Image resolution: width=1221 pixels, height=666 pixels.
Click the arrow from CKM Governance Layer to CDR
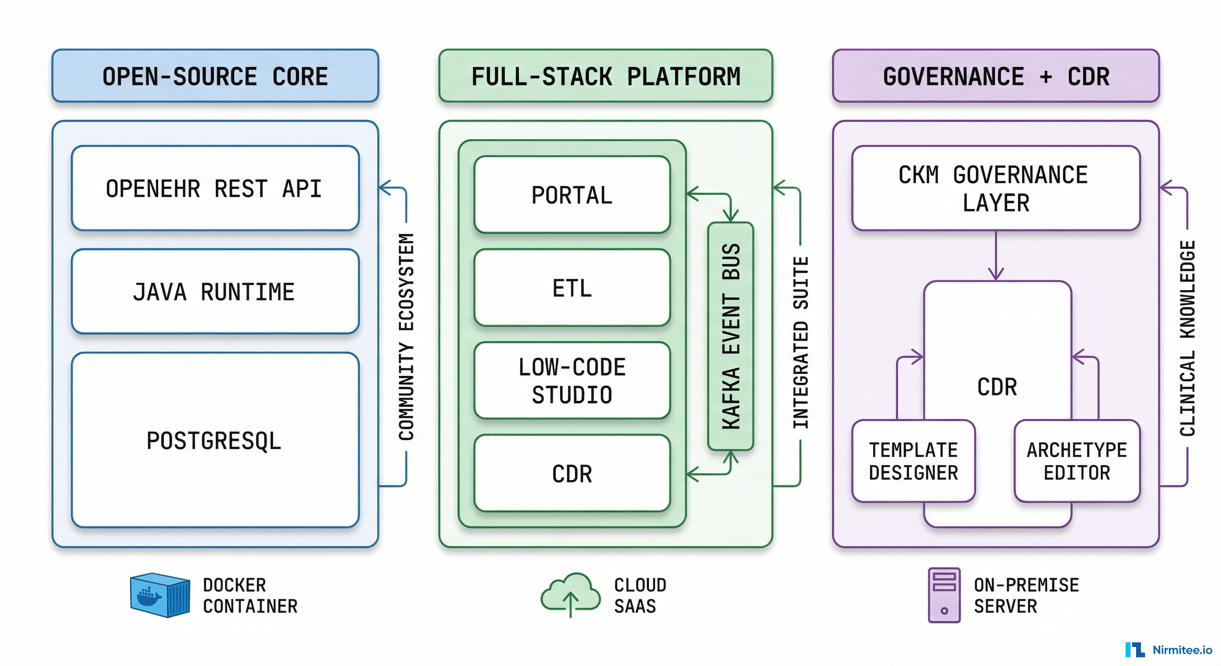tap(996, 256)
